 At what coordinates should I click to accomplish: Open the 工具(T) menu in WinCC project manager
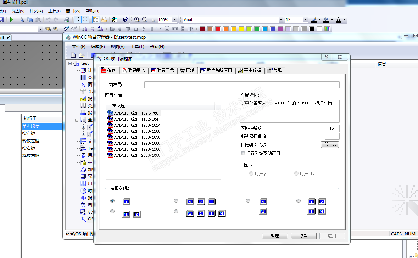tap(137, 47)
